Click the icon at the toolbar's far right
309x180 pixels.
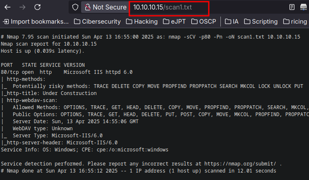coord(304,7)
